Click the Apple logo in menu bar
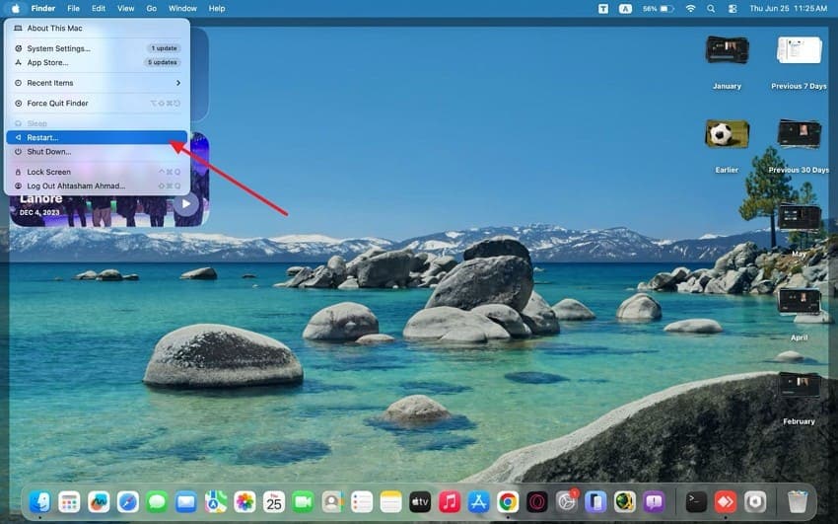The height and width of the screenshot is (524, 838). click(x=16, y=9)
